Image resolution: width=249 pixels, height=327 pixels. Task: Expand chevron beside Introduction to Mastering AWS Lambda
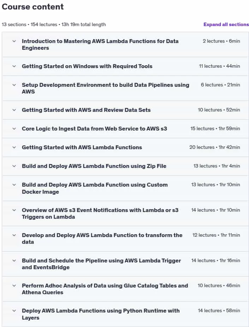(14, 41)
